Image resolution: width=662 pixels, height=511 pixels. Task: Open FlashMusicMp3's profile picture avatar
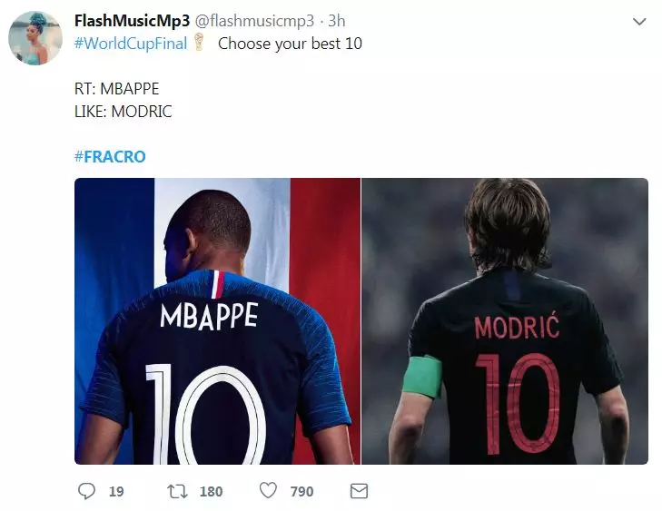coord(35,38)
